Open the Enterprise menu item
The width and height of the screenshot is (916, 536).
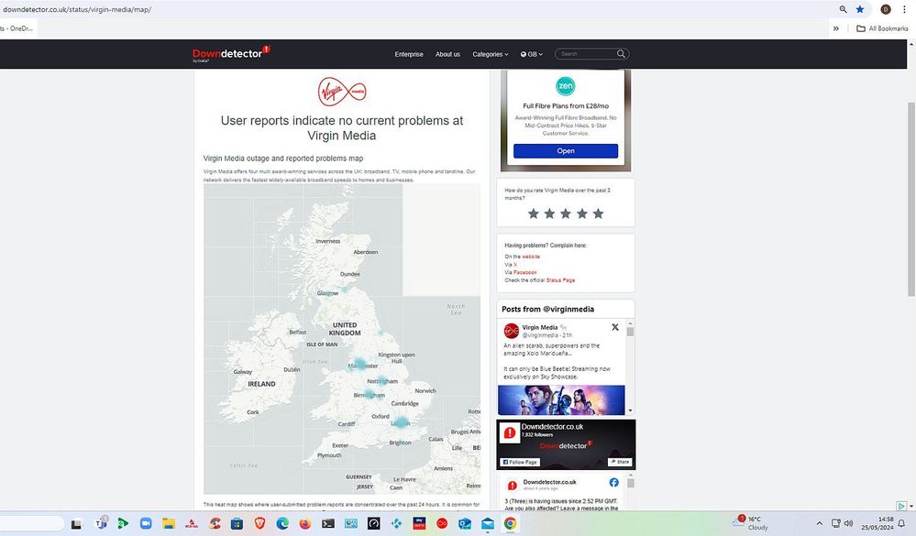point(409,54)
